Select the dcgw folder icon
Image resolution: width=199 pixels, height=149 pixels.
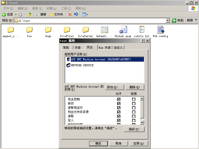coord(48,30)
